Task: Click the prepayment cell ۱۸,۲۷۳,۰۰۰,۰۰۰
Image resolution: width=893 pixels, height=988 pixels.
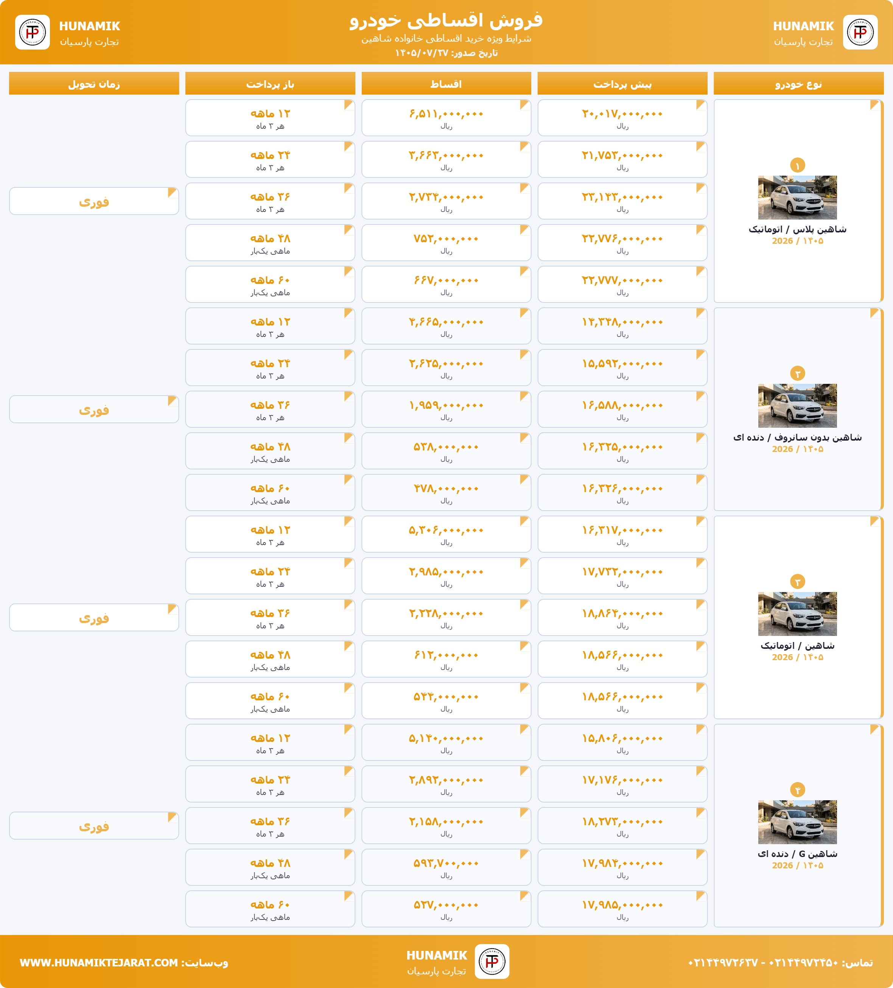Action: pos(622,826)
